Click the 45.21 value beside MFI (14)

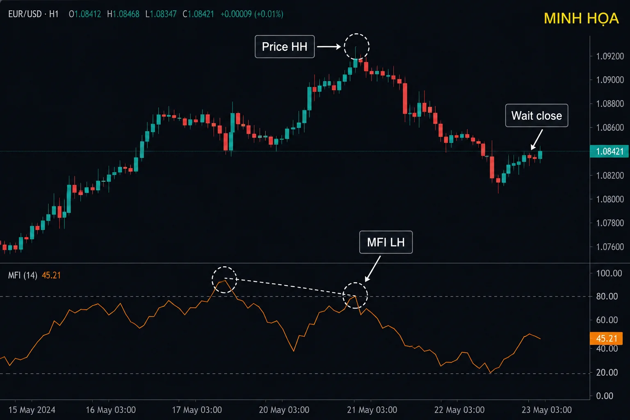(x=51, y=275)
